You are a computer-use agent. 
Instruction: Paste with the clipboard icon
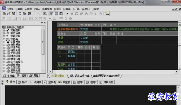(29, 14)
